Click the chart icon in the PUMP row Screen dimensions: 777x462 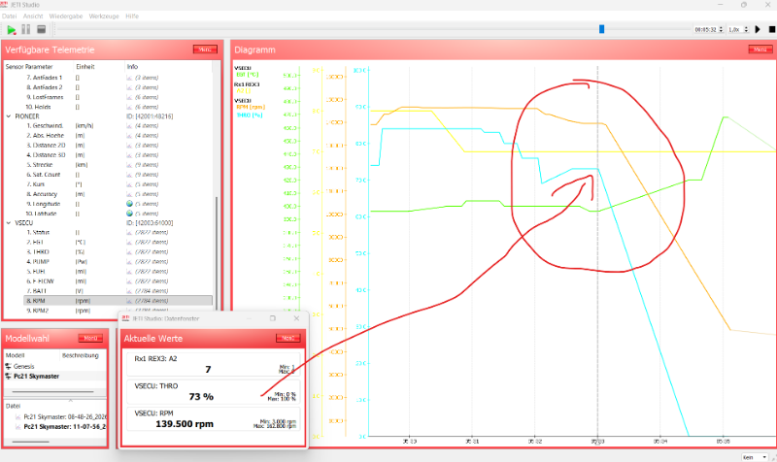coord(129,262)
